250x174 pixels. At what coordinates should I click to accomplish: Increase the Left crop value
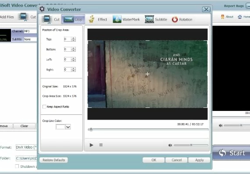[74, 58]
